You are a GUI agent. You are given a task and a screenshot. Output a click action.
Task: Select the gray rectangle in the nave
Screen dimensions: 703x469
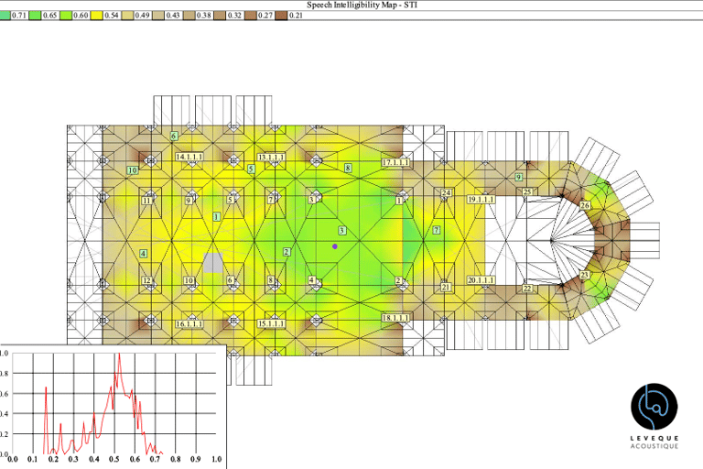click(x=213, y=263)
